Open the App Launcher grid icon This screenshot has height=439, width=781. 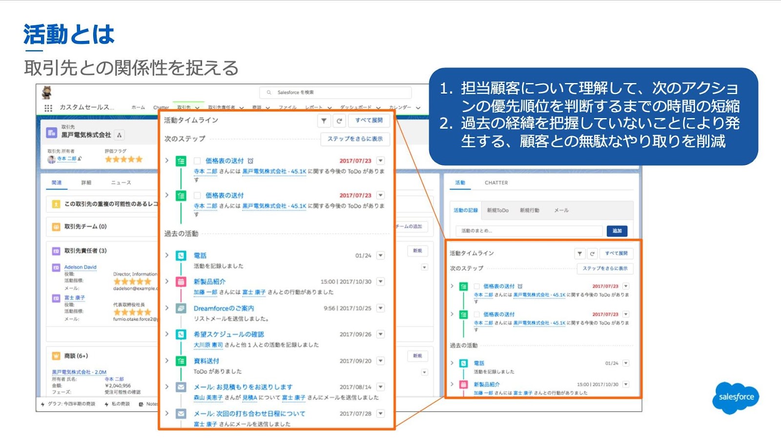pyautogui.click(x=48, y=108)
